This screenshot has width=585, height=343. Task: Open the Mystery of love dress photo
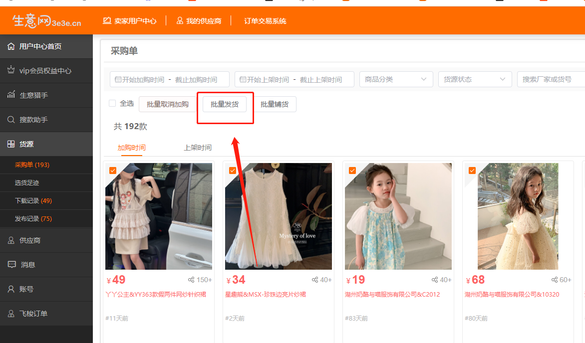(279, 216)
